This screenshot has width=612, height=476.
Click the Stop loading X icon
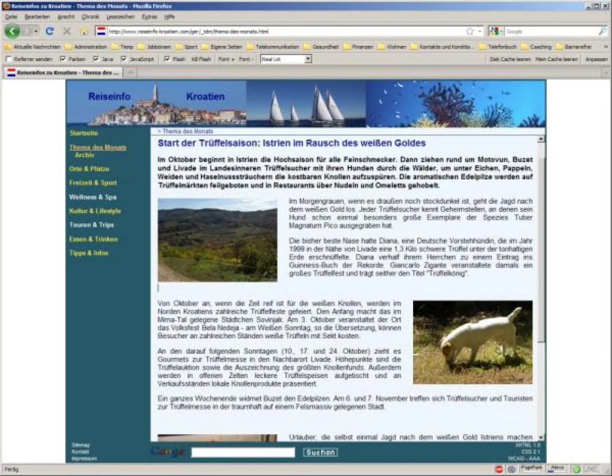[67, 31]
